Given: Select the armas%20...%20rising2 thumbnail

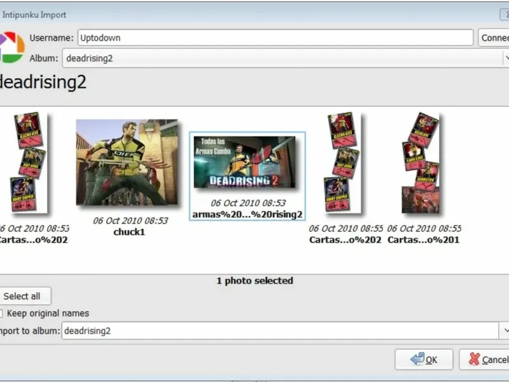Looking at the screenshot, I should tap(245, 162).
